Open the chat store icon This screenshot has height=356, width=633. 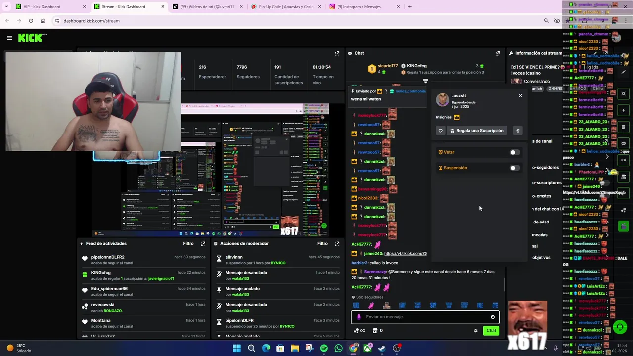[x=375, y=331]
